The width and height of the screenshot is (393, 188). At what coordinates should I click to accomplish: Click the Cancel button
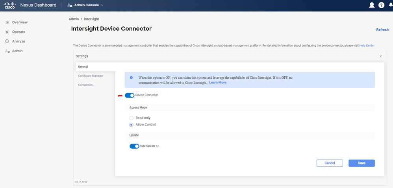click(330, 163)
